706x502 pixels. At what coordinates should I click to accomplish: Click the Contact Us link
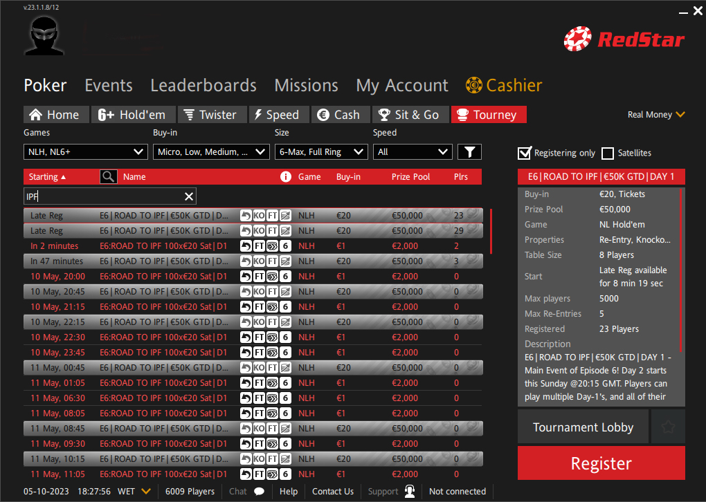point(333,491)
